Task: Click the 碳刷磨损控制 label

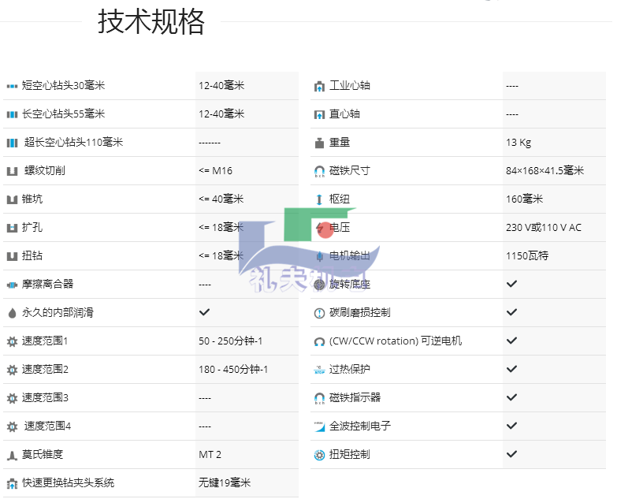Action: (359, 312)
